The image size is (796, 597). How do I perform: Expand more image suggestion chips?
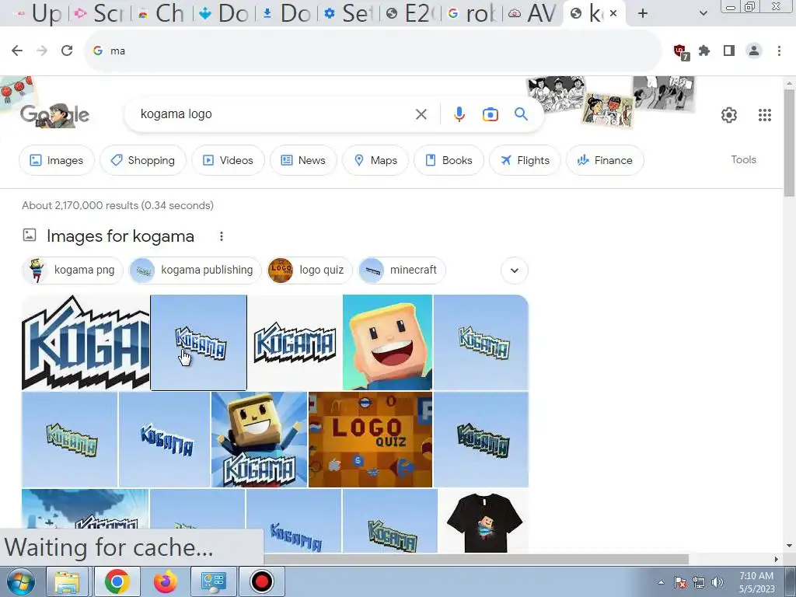pyautogui.click(x=515, y=270)
